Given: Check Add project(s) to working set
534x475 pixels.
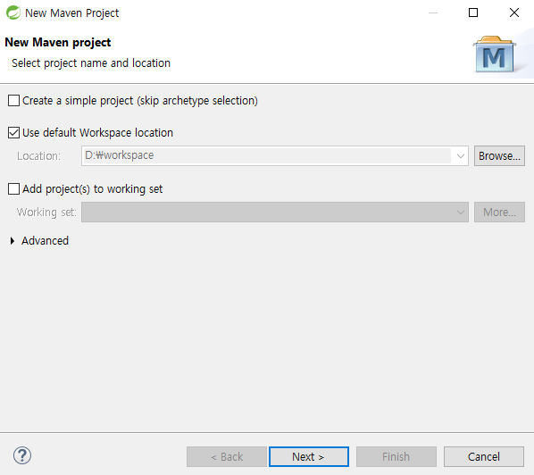Looking at the screenshot, I should pyautogui.click(x=13, y=188).
